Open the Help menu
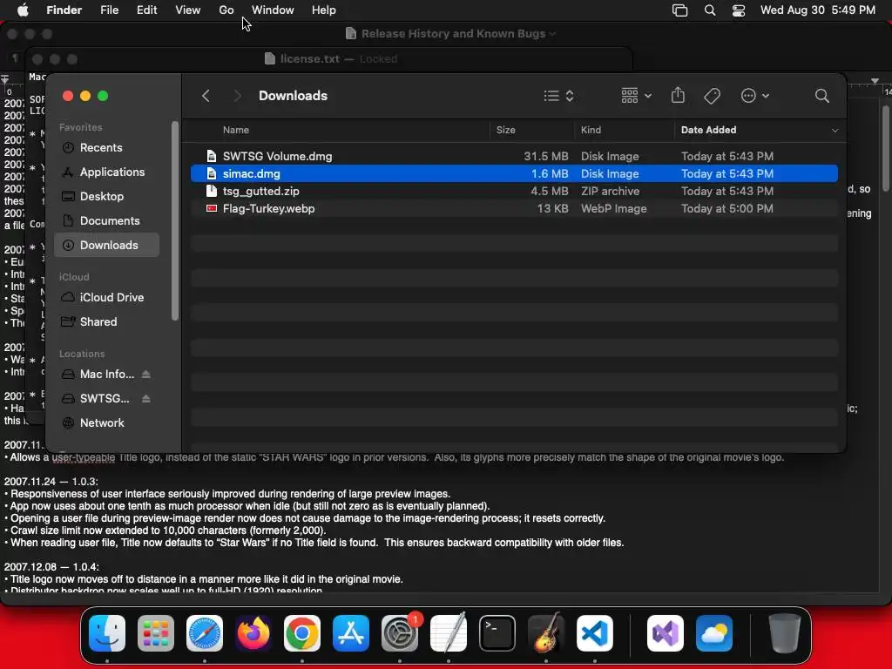The width and height of the screenshot is (892, 669). click(324, 10)
